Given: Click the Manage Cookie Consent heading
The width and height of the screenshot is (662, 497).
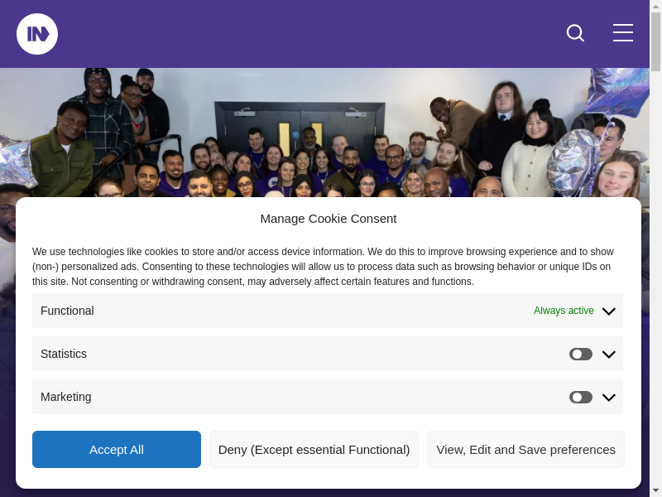Looking at the screenshot, I should [329, 219].
